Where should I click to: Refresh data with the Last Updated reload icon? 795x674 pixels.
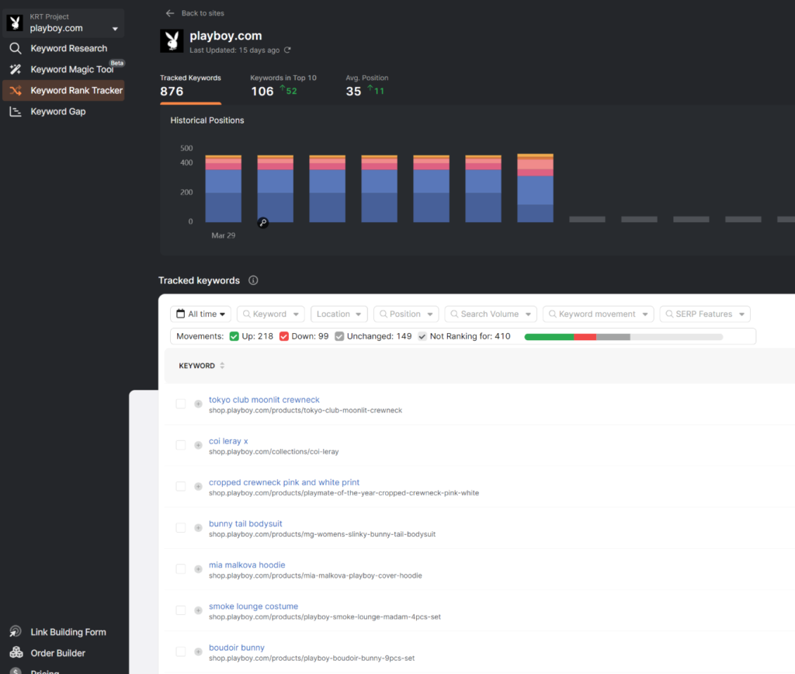click(x=287, y=50)
